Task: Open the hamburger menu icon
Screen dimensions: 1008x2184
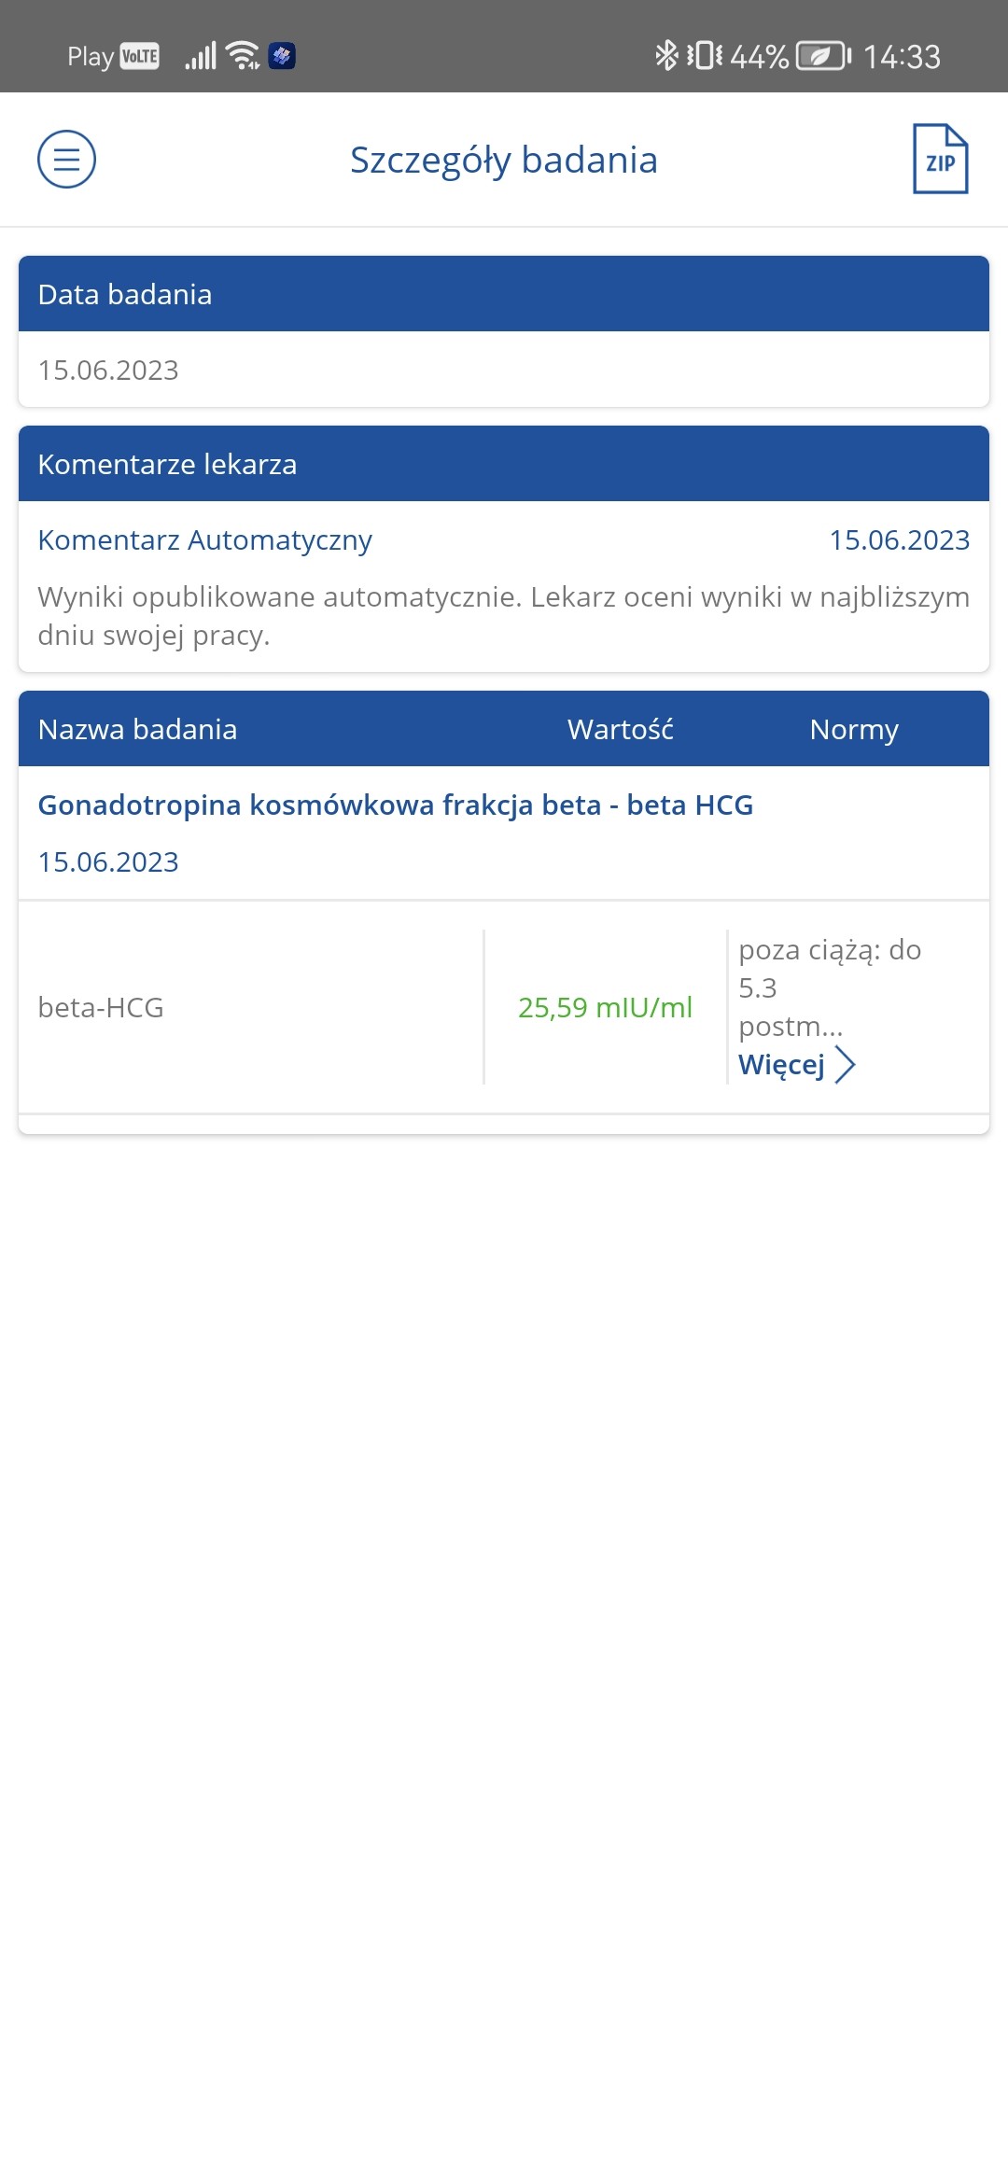Action: point(66,160)
